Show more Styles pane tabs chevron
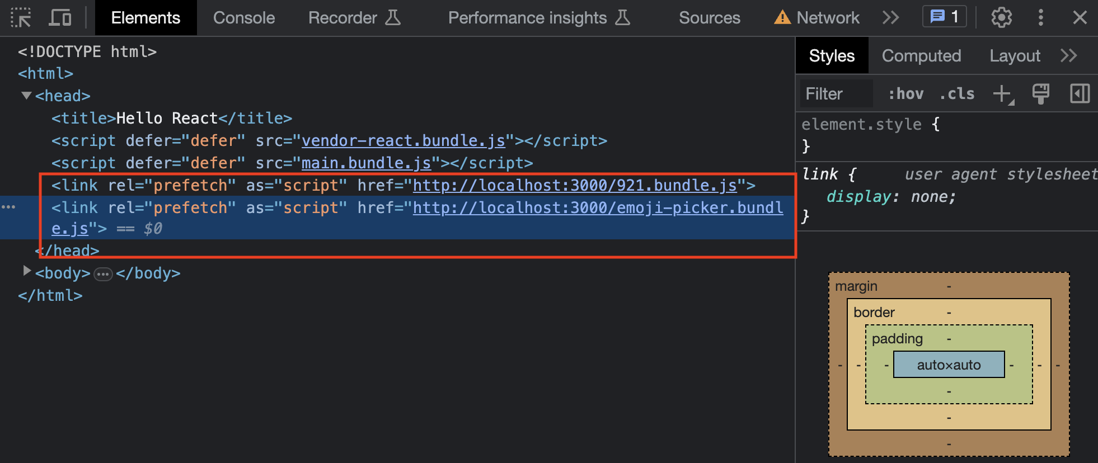Image resolution: width=1098 pixels, height=463 pixels. coord(1068,55)
